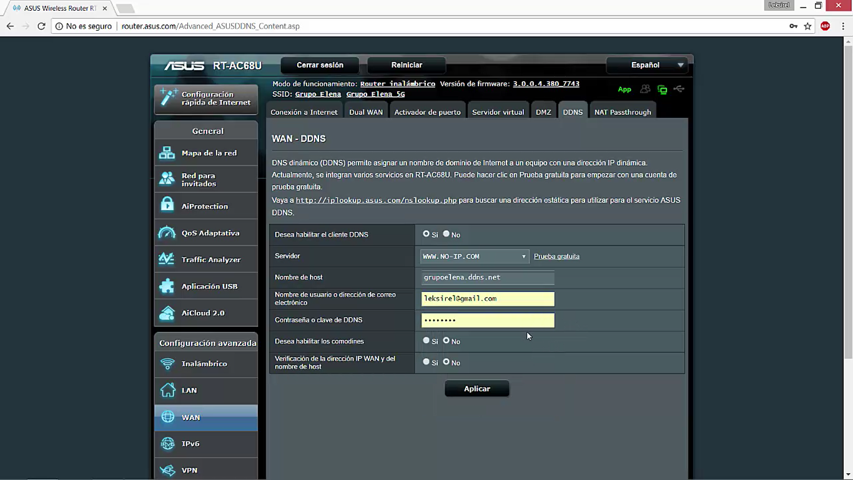This screenshot has height=480, width=853.
Task: Click the QoS Adaptativa gauge icon
Action: [x=167, y=232]
